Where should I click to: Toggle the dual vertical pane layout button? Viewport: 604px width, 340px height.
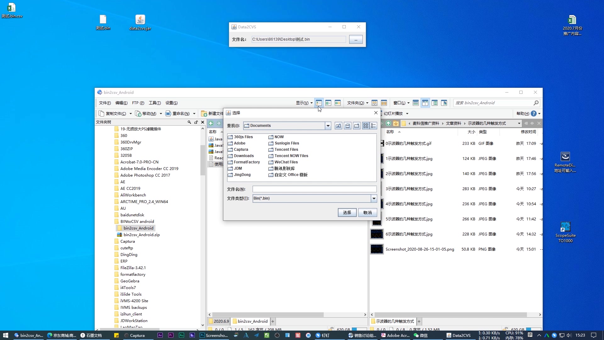(425, 103)
